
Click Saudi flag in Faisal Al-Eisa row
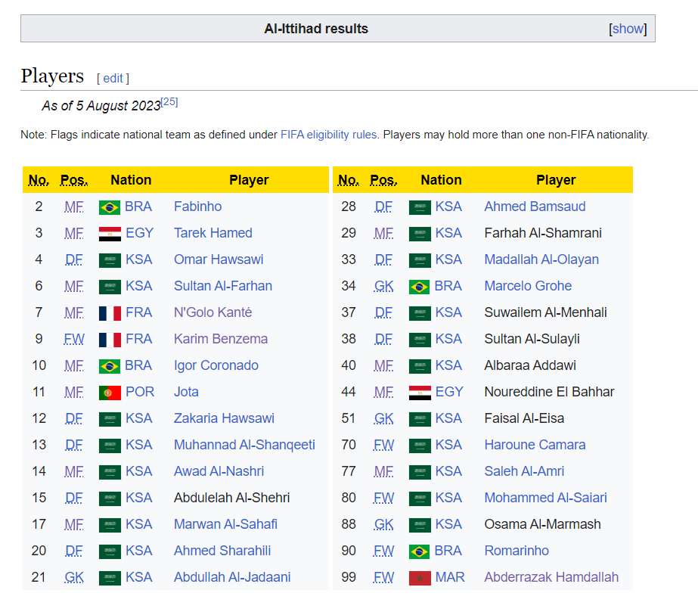click(x=420, y=419)
